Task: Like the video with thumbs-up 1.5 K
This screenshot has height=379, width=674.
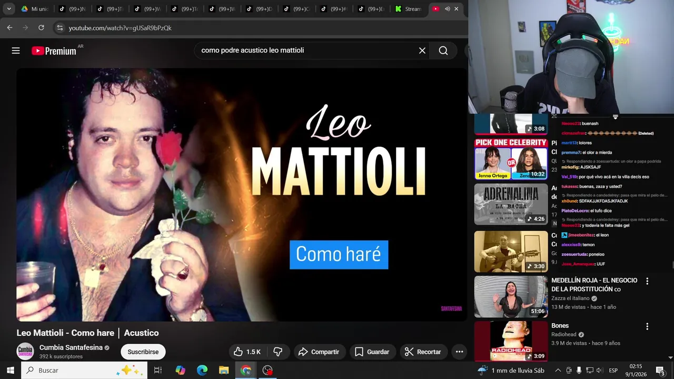Action: click(247, 352)
